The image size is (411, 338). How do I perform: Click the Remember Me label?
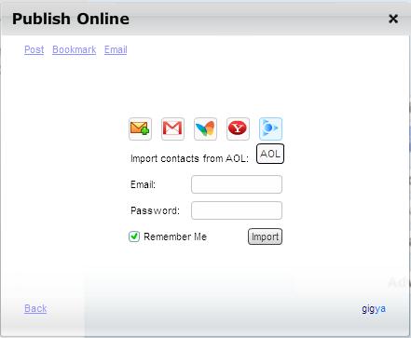pyautogui.click(x=175, y=237)
